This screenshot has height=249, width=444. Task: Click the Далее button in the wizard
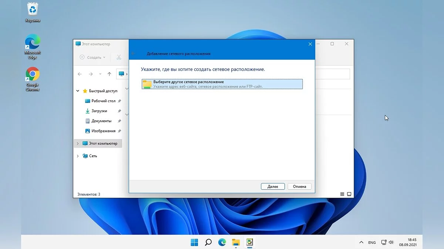pyautogui.click(x=272, y=187)
